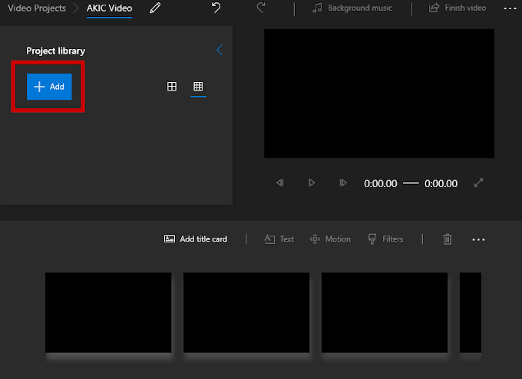522x379 pixels.
Task: Switch library to small thumbnails view
Action: [198, 87]
